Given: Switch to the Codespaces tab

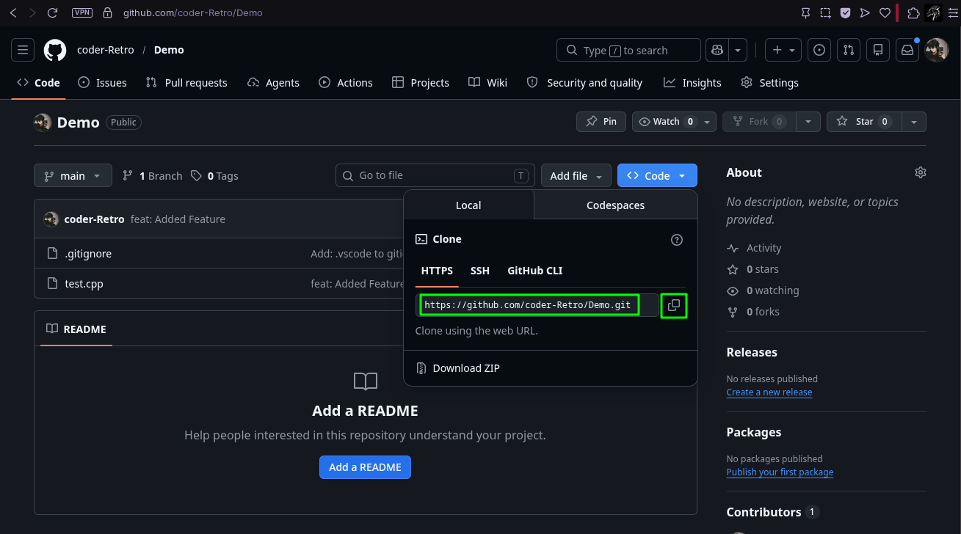Looking at the screenshot, I should (615, 205).
